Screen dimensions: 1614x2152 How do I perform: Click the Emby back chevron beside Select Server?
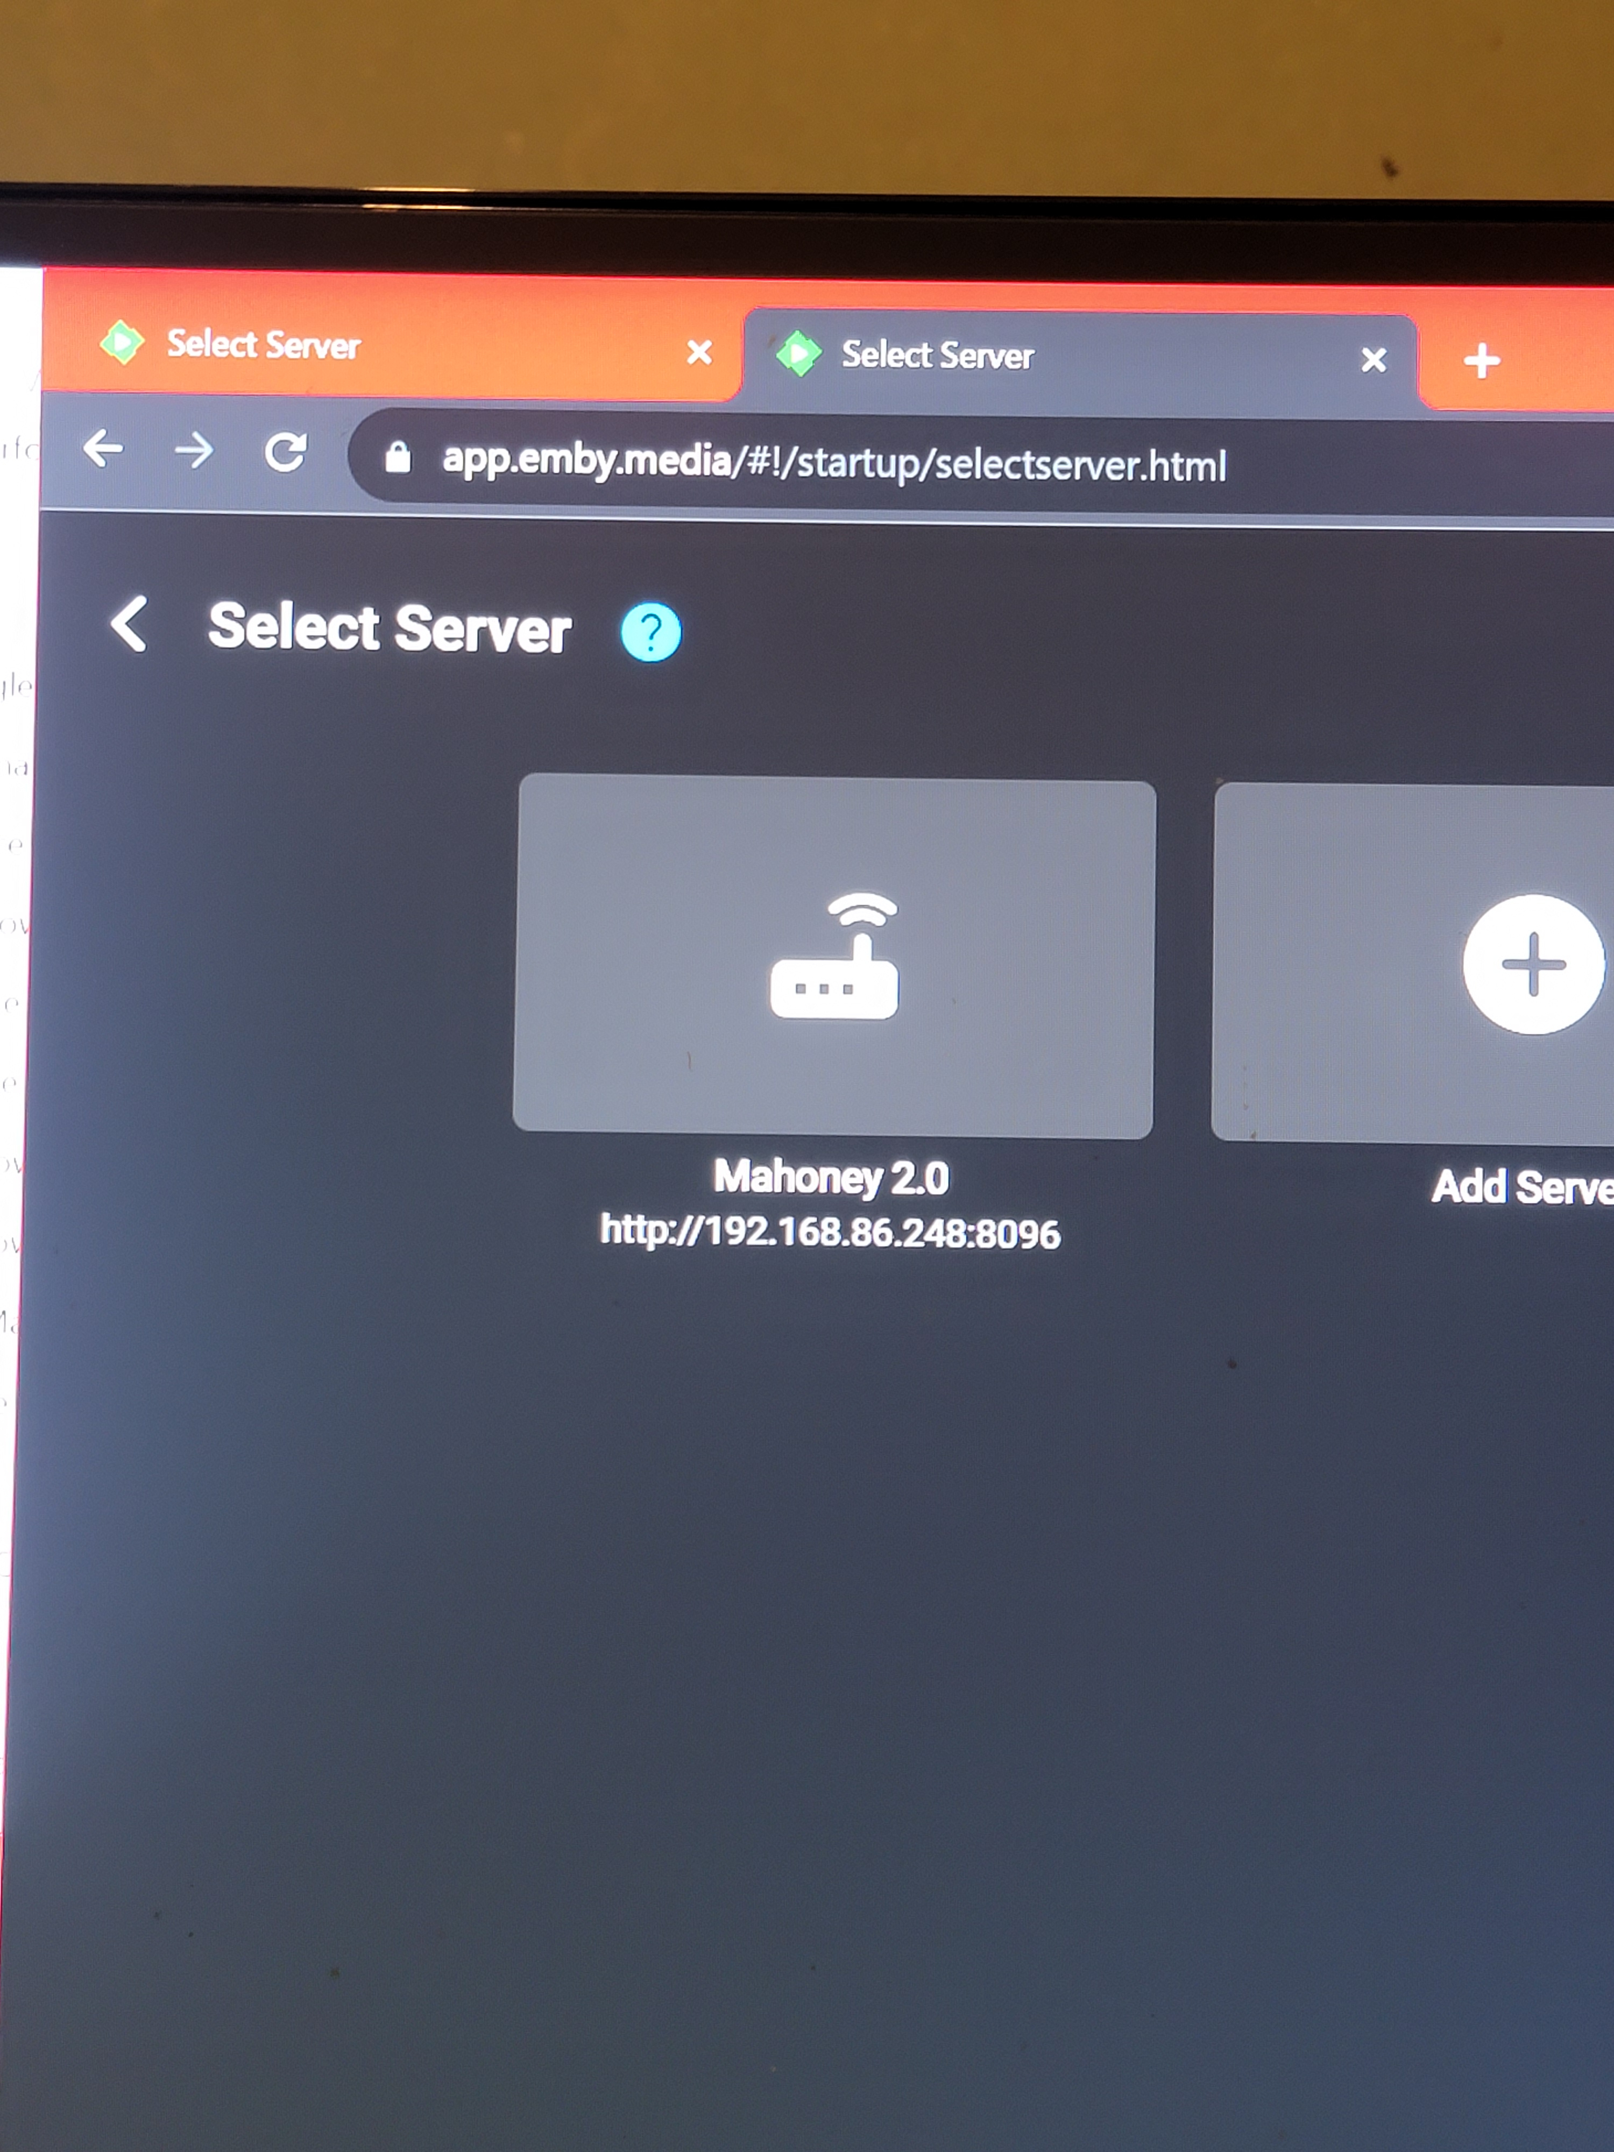point(130,624)
